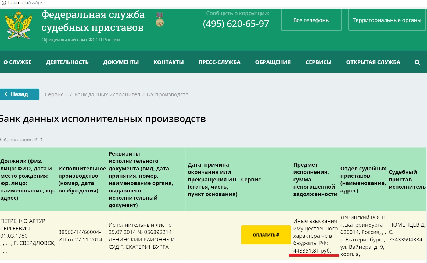Click the debt amount 443351.81 руб.
Viewport: 427px width, 263px height.
[312, 251]
